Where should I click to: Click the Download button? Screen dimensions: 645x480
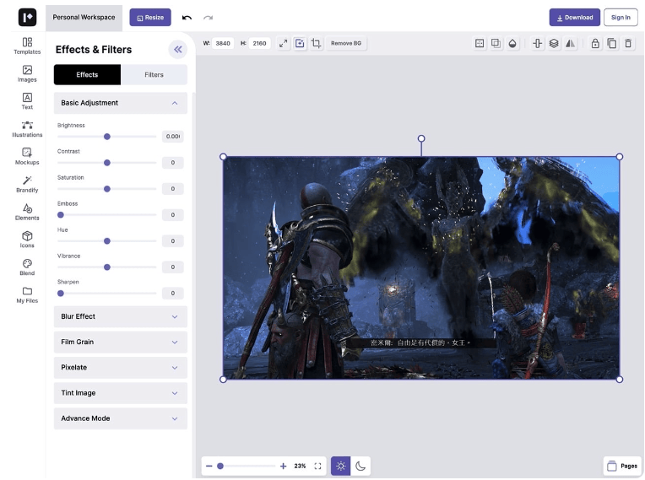tap(574, 17)
